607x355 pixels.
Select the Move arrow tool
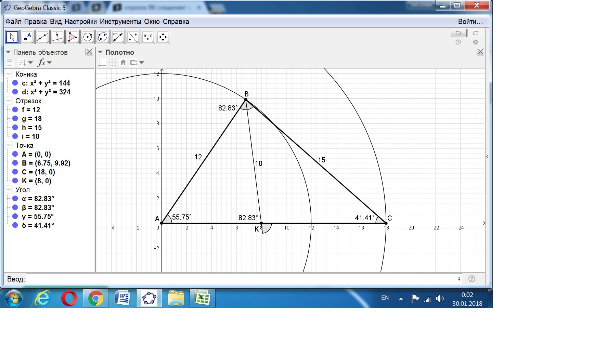coord(12,37)
